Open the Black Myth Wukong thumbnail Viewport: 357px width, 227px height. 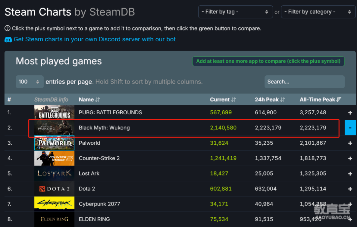(55, 128)
